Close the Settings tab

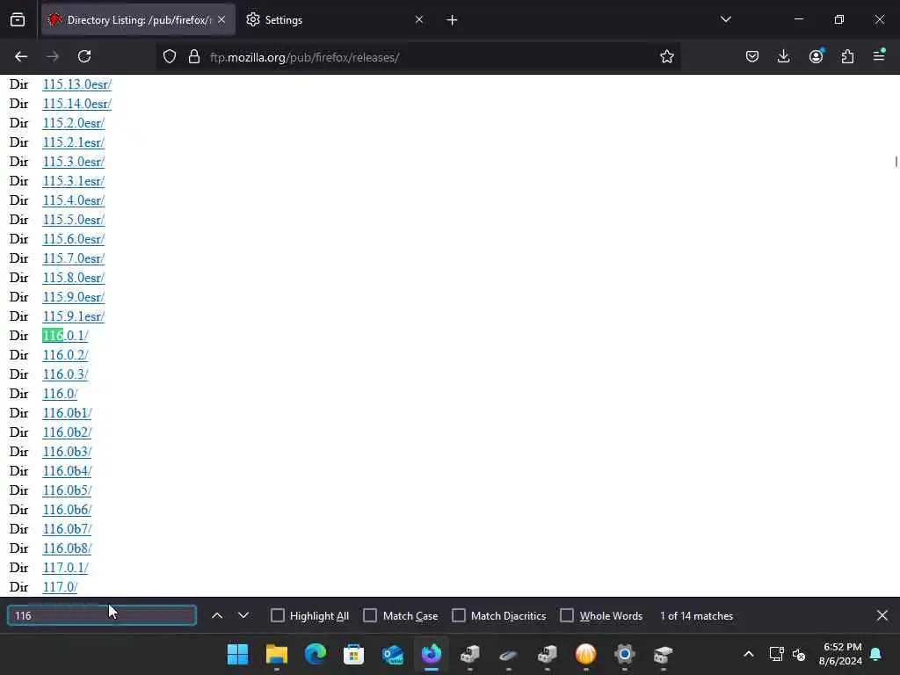419,19
